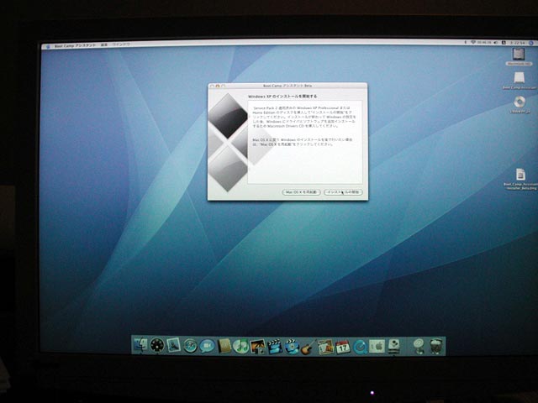The image size is (538, 403).
Task: Select the Boot Camp installer dmg file
Action: pyautogui.click(x=520, y=175)
